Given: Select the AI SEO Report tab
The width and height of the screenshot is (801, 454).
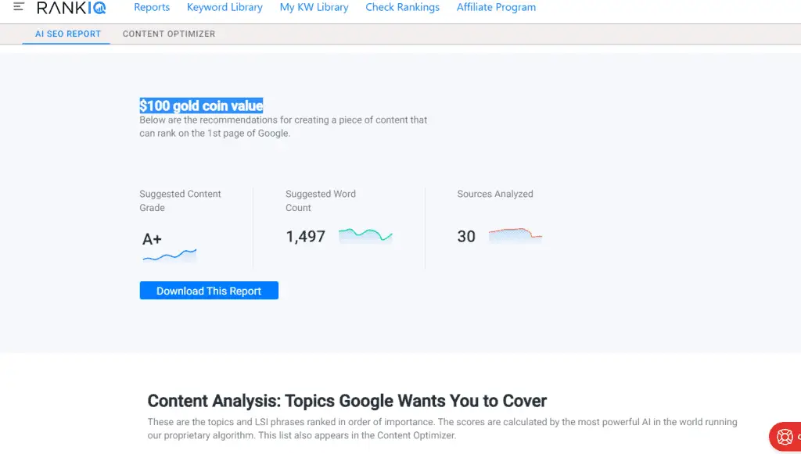Looking at the screenshot, I should point(68,34).
